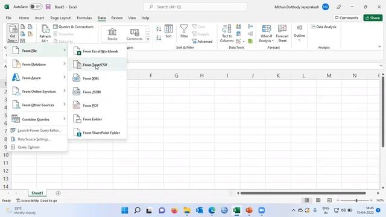The height and width of the screenshot is (217, 386).
Task: Click the Windows Start button
Action: pyautogui.click(x=125, y=210)
